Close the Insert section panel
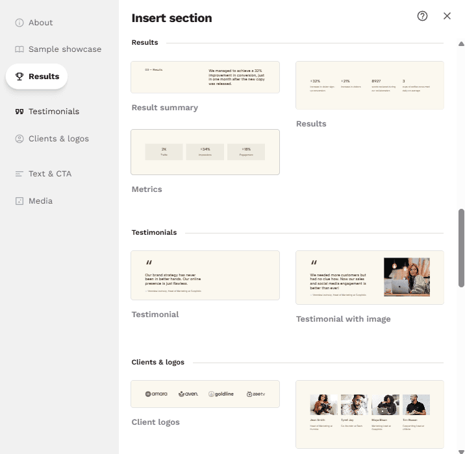This screenshot has width=465, height=454. (x=447, y=16)
